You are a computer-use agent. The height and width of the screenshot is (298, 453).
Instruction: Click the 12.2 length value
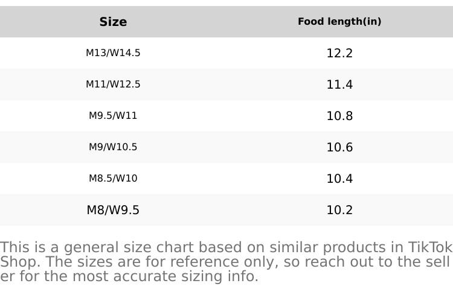(339, 53)
